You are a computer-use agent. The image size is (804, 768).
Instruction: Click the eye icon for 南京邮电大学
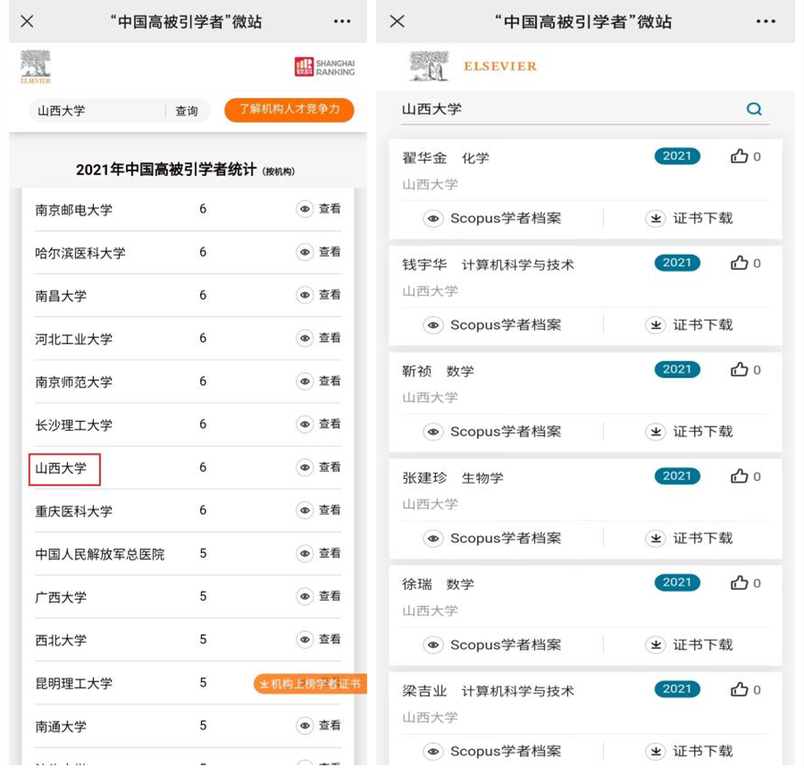coord(305,209)
